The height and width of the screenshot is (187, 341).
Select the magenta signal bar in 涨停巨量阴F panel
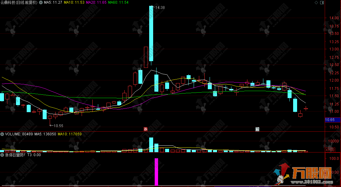click(156, 172)
